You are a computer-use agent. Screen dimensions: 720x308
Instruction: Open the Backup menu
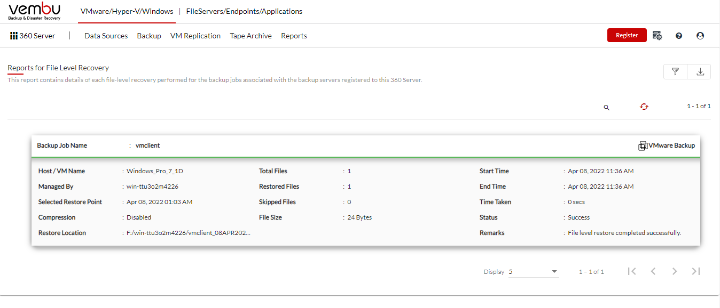point(149,36)
